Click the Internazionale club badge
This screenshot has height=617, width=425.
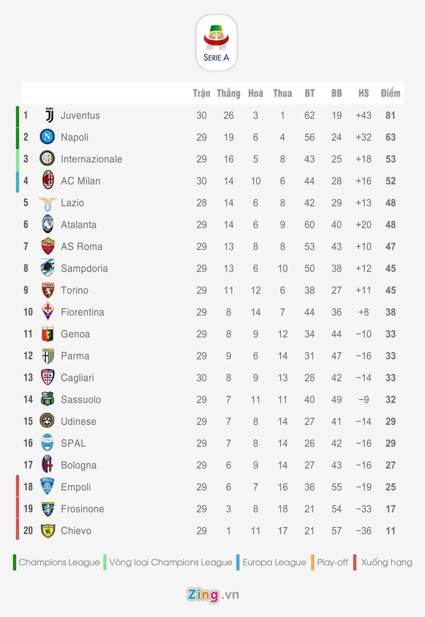[x=47, y=159]
